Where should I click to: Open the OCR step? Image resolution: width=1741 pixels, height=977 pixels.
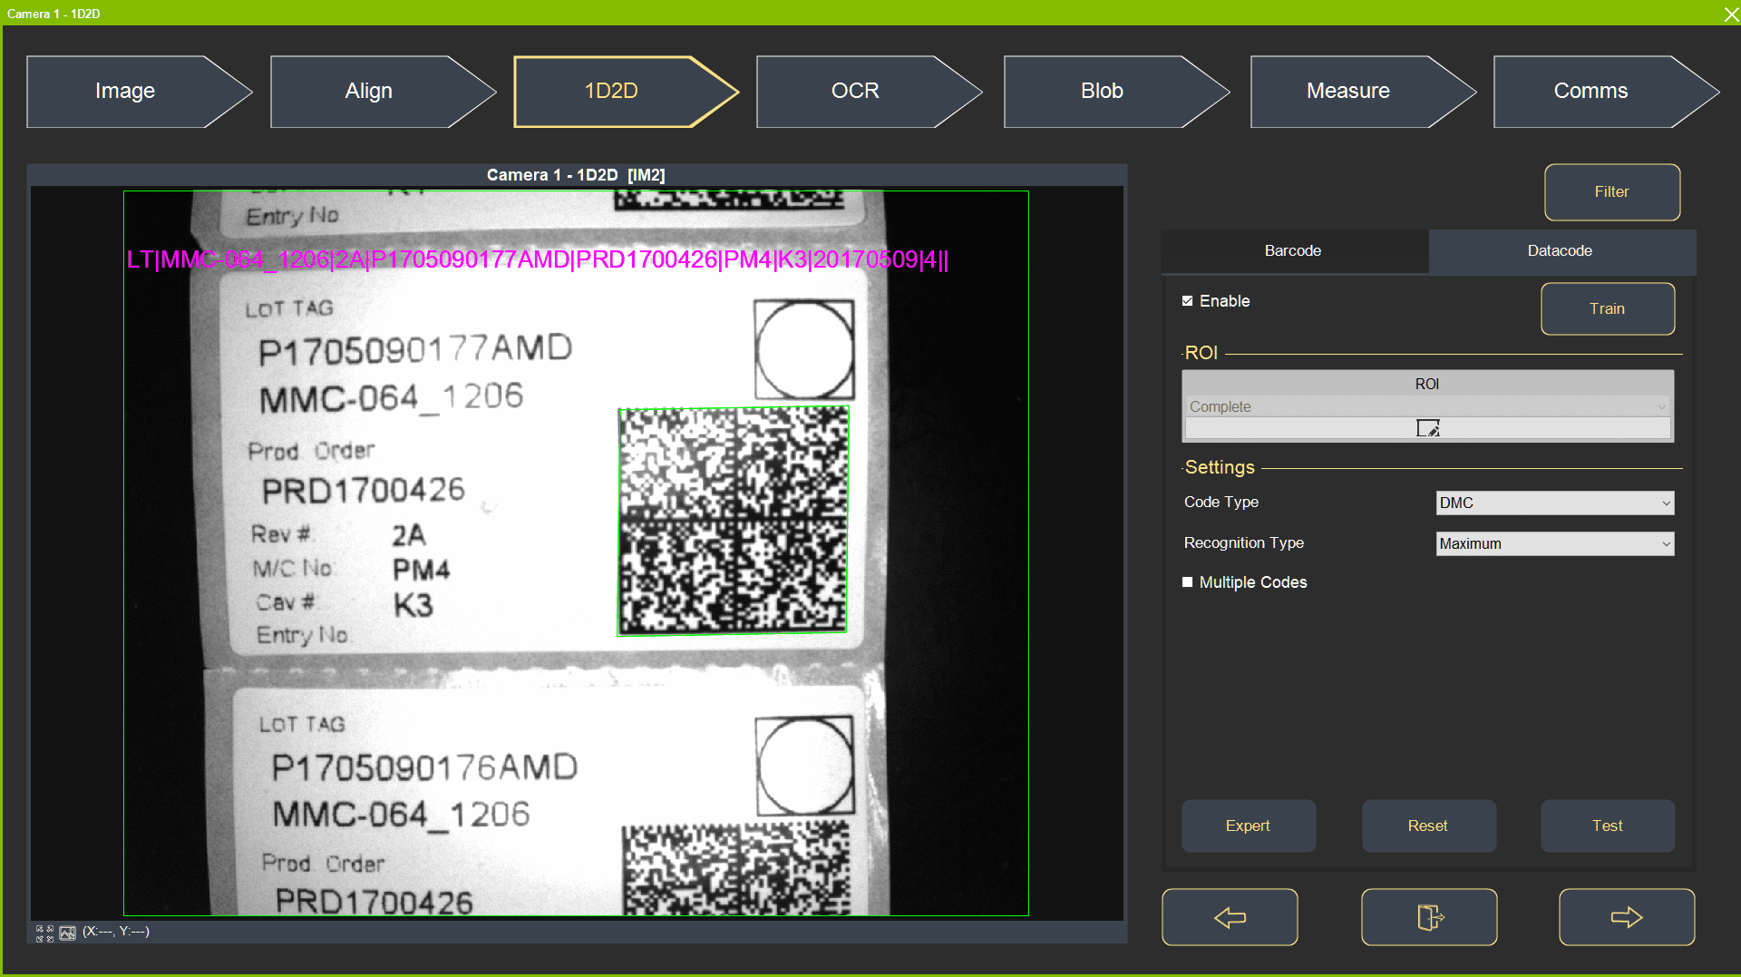click(869, 92)
